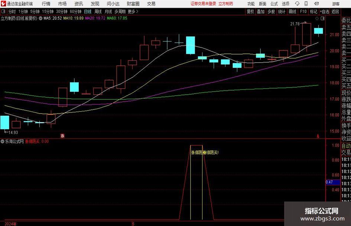Click the 涨停阴买! signal label in indicator pane
Image resolution: width=351 pixels, height=226 pixels.
click(x=211, y=153)
